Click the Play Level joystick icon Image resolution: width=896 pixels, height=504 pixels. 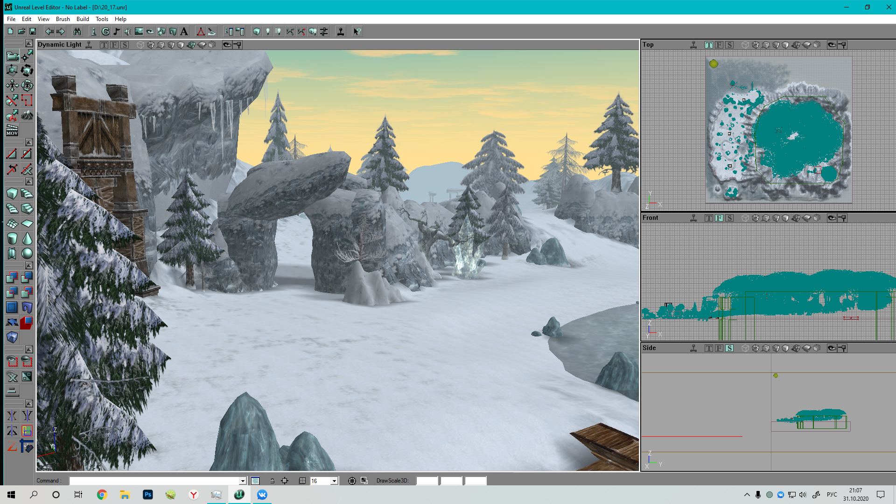[341, 32]
